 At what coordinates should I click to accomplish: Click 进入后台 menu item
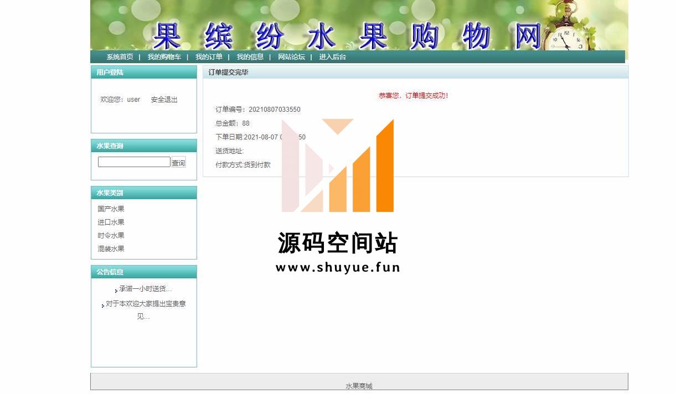(332, 57)
